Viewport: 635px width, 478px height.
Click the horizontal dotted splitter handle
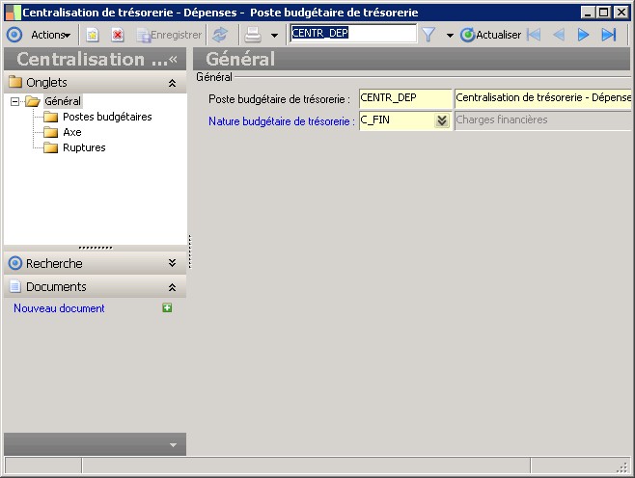point(96,248)
